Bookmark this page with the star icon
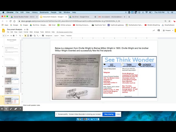Screen dimensions: 176x132 click(x=169, y=21)
